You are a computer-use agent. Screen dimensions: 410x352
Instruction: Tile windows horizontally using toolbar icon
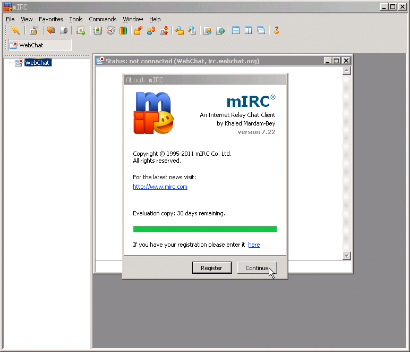[x=236, y=31]
